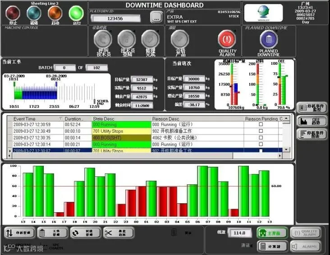Click the scissors 称重边料 trim weighing button
Screen dimensions: 330x255
[119, 233]
